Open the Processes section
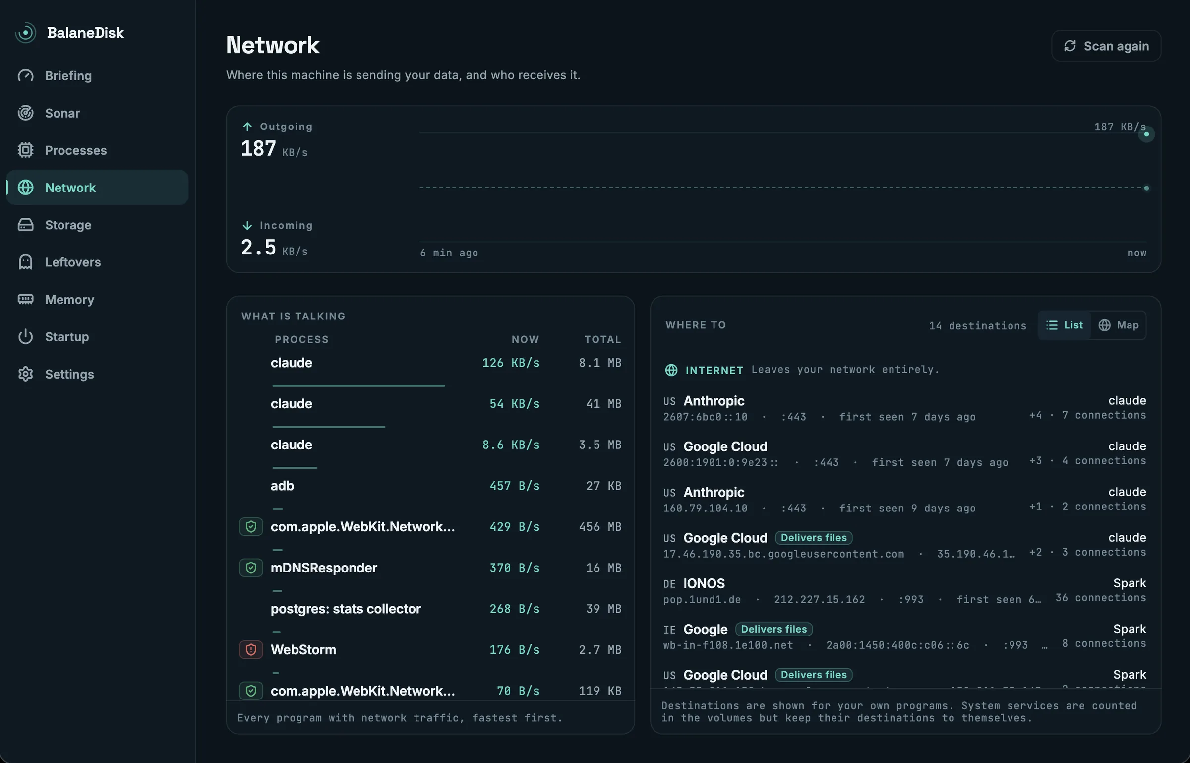Screen dimensions: 1190x763 (x=97, y=150)
